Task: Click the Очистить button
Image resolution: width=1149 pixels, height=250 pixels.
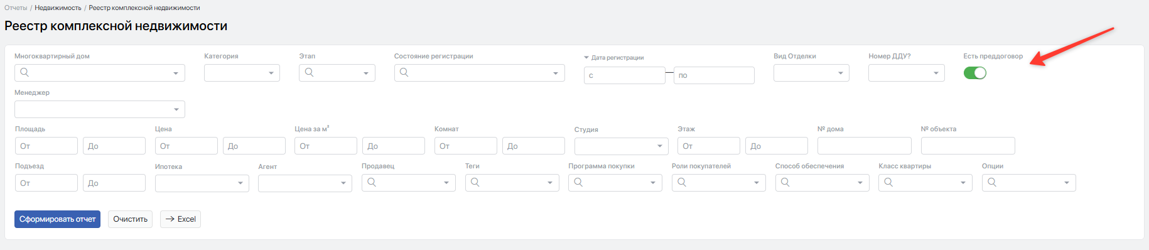Action: click(130, 219)
